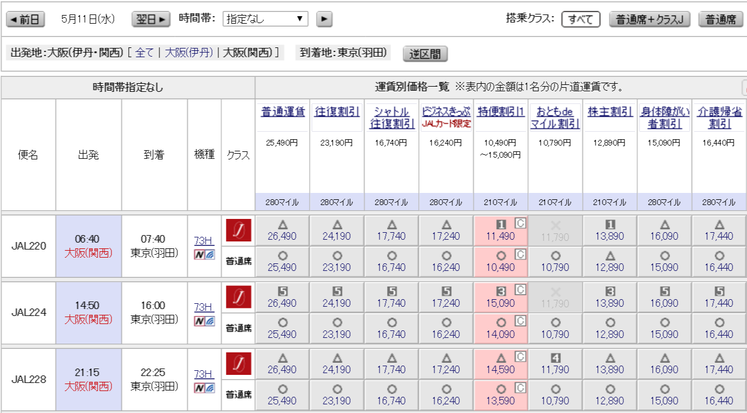The height and width of the screenshot is (413, 747).
Task: Open the 往復割引 fare link
Action: pyautogui.click(x=337, y=112)
